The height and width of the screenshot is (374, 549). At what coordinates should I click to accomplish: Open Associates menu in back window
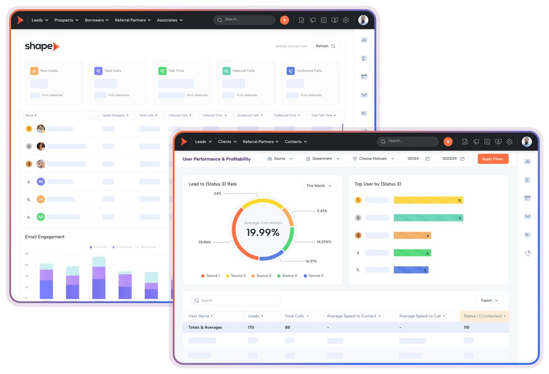coord(170,20)
